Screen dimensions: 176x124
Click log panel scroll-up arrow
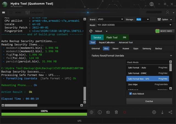tap(85, 19)
